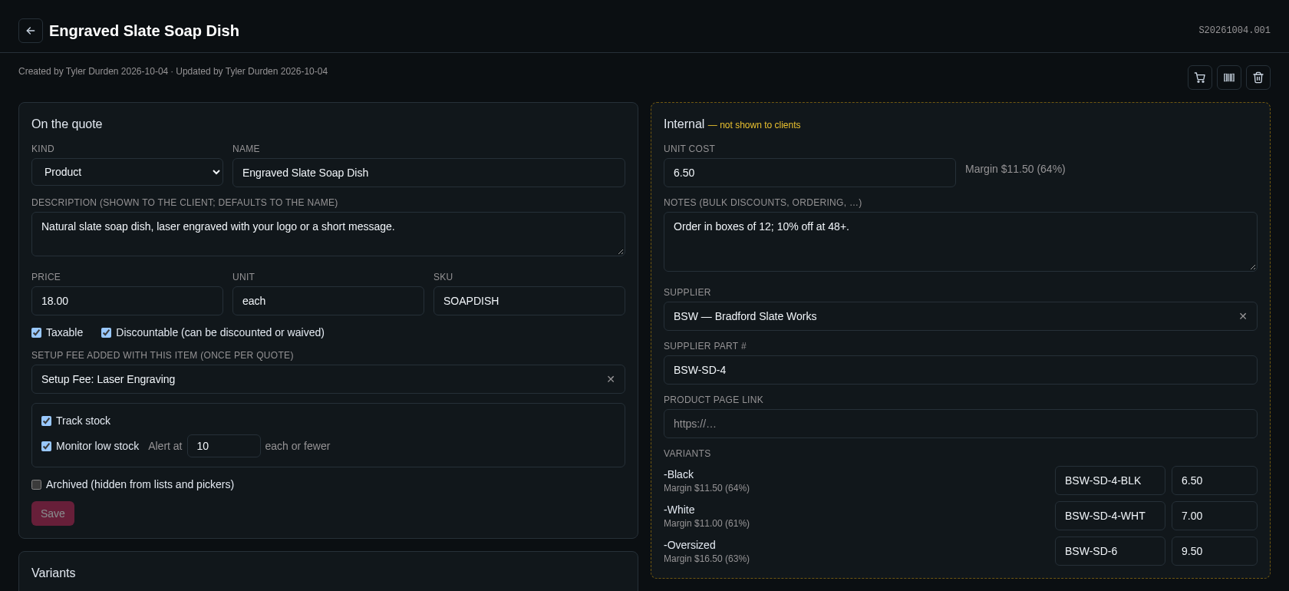Click the Margin $11.50 (64%) text beside Unit Cost
This screenshot has width=1289, height=591.
(x=1015, y=169)
